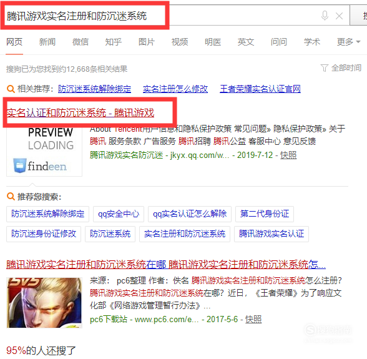Click the funnel filter icon beside 全部时间
367x359 pixels.
click(324, 68)
